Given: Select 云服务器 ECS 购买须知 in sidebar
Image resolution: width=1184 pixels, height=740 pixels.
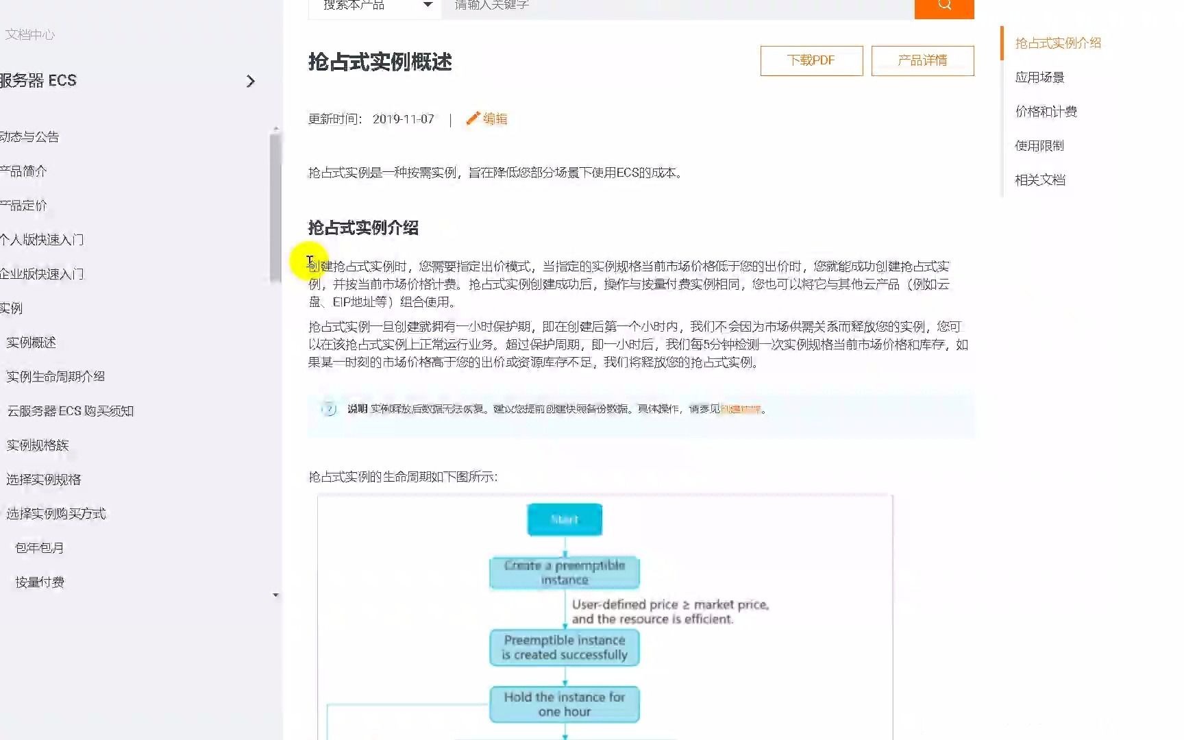Looking at the screenshot, I should [70, 410].
